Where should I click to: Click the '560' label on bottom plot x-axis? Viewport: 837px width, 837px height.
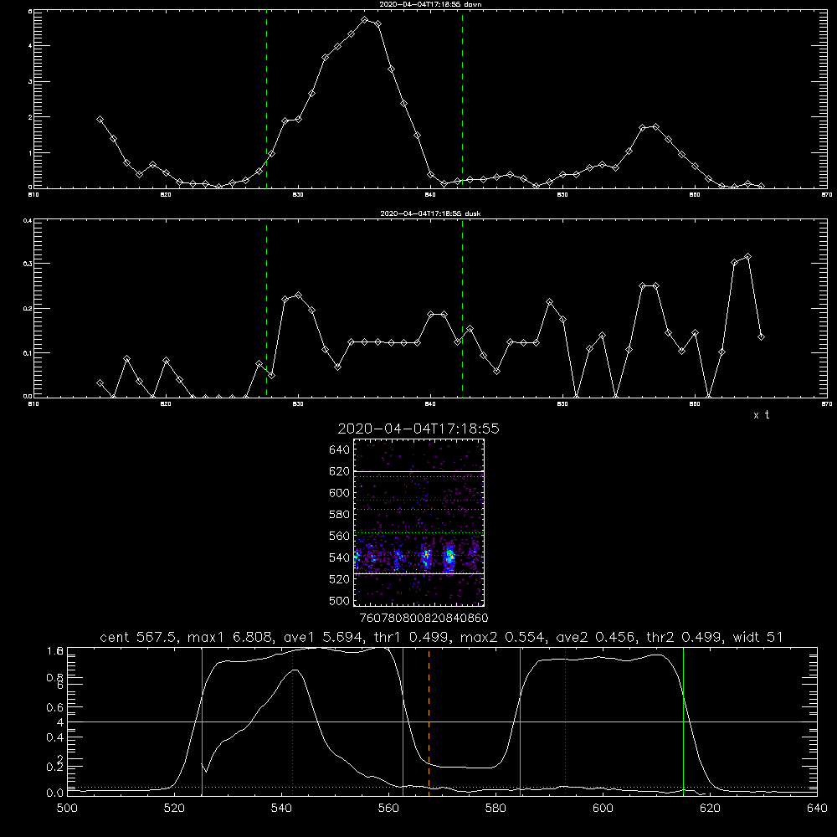(388, 809)
